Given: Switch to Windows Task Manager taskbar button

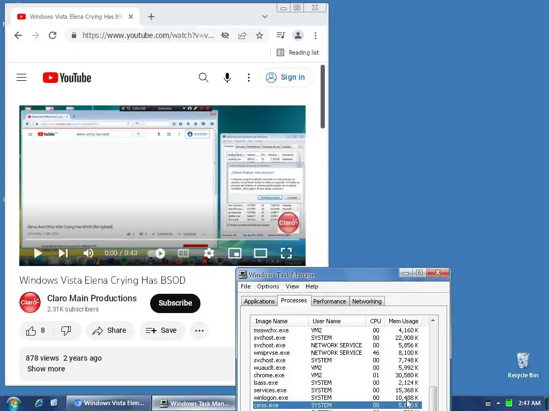Looking at the screenshot, I should click(194, 404).
